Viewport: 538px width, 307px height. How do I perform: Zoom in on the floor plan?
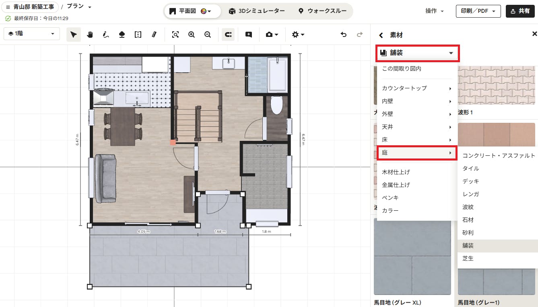tap(191, 35)
